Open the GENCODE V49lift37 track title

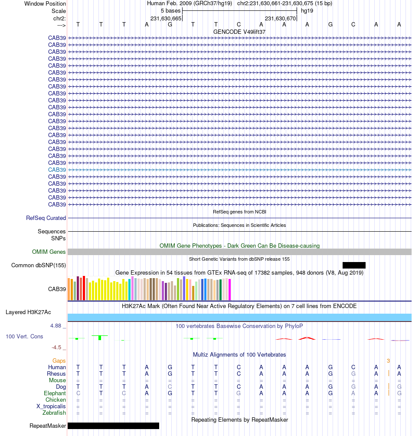pos(239,32)
